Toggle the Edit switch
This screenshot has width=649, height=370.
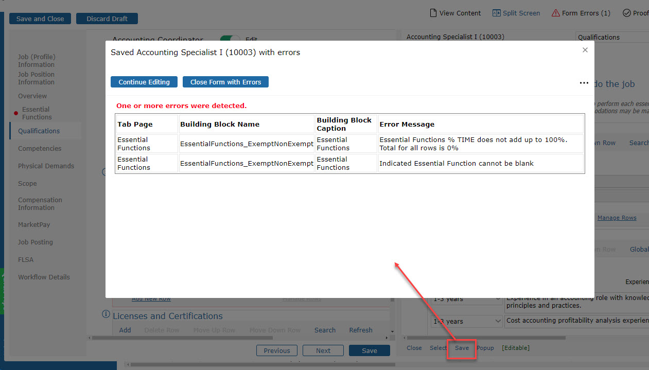coord(230,39)
